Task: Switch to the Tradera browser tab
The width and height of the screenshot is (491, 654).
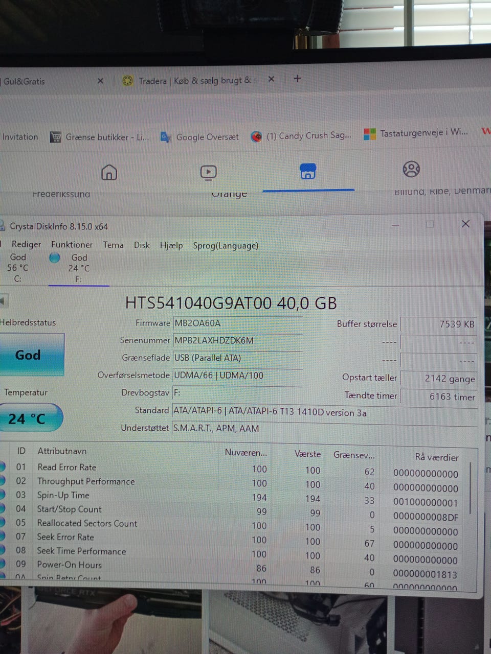Action: [x=189, y=80]
